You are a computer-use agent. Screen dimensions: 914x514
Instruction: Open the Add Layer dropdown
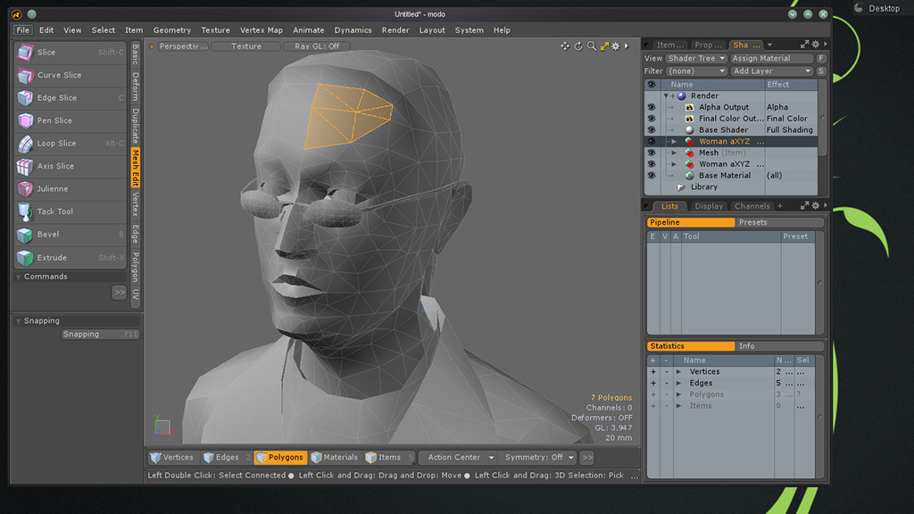[x=771, y=71]
